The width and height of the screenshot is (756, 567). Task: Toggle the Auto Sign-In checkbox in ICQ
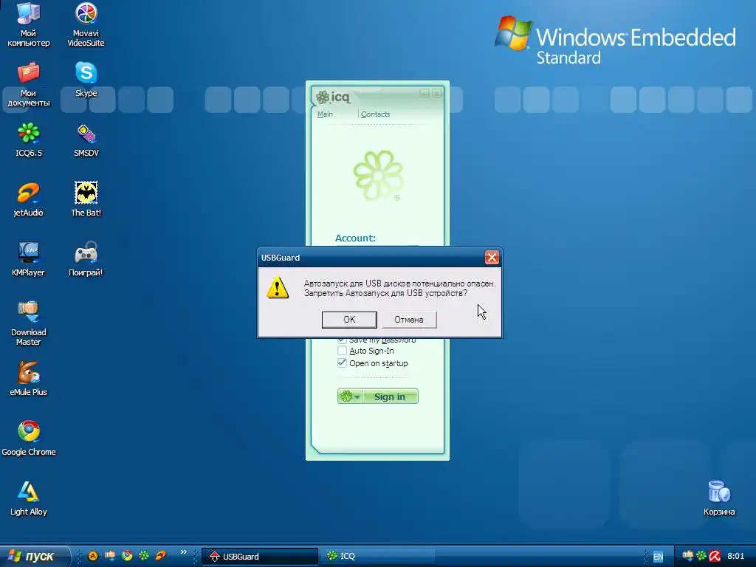[x=342, y=351]
